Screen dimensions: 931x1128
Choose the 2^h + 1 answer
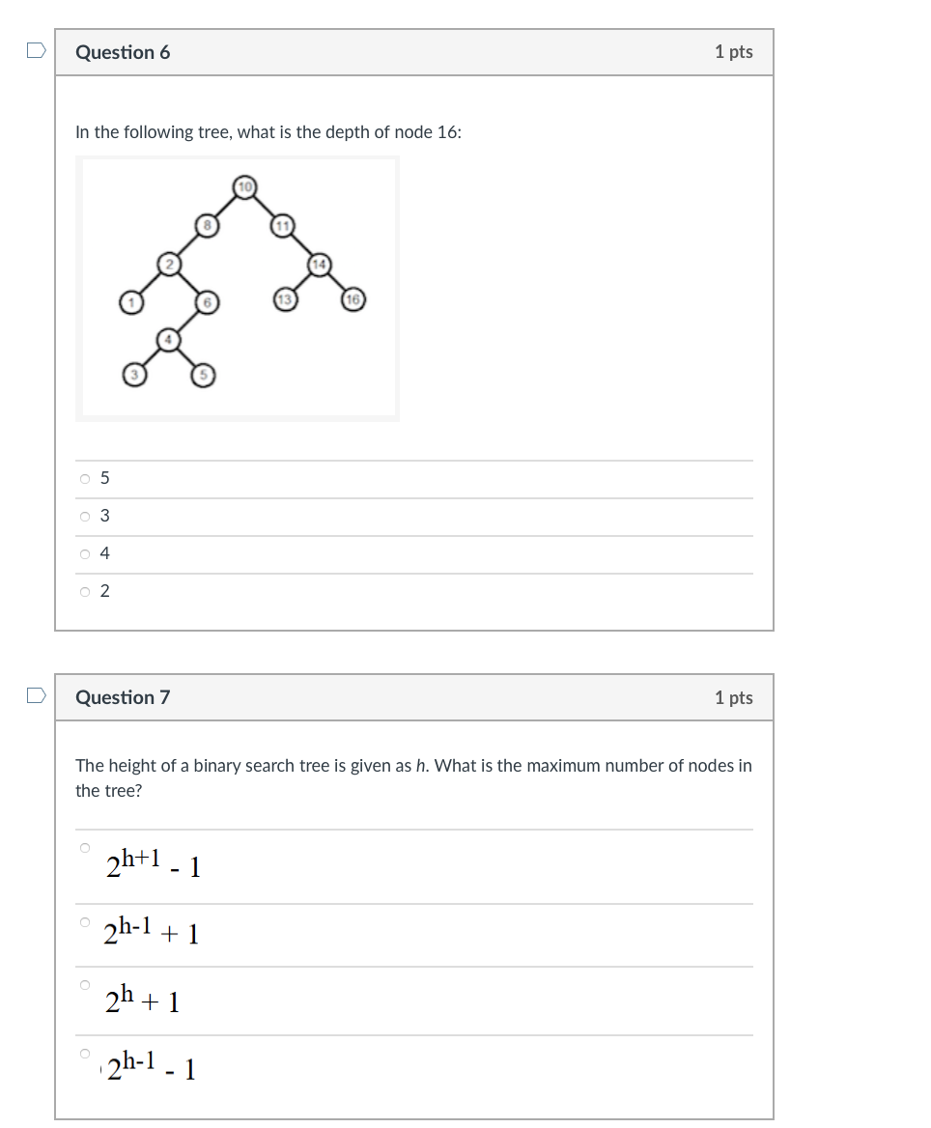point(84,984)
